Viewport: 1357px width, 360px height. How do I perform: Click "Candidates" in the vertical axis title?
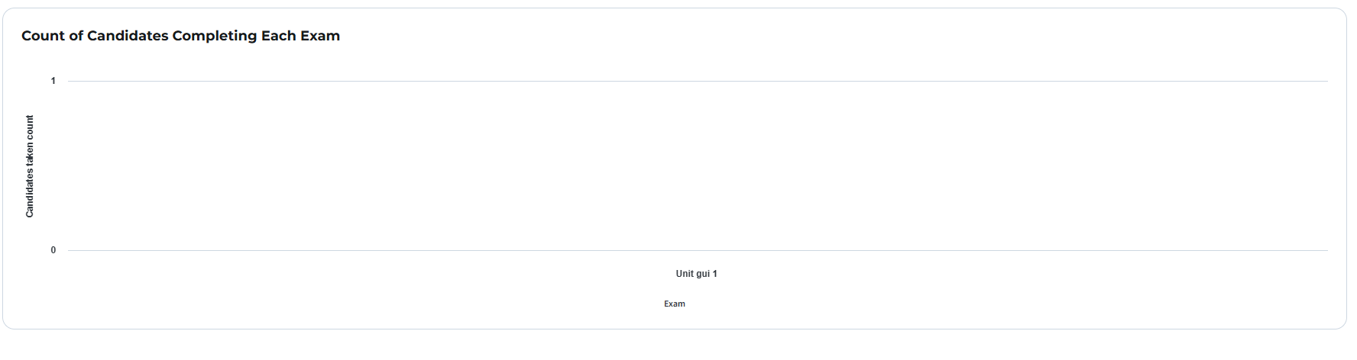[30, 194]
